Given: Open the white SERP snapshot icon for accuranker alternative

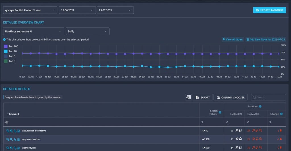Looking at the screenshot, I should 240,131.
